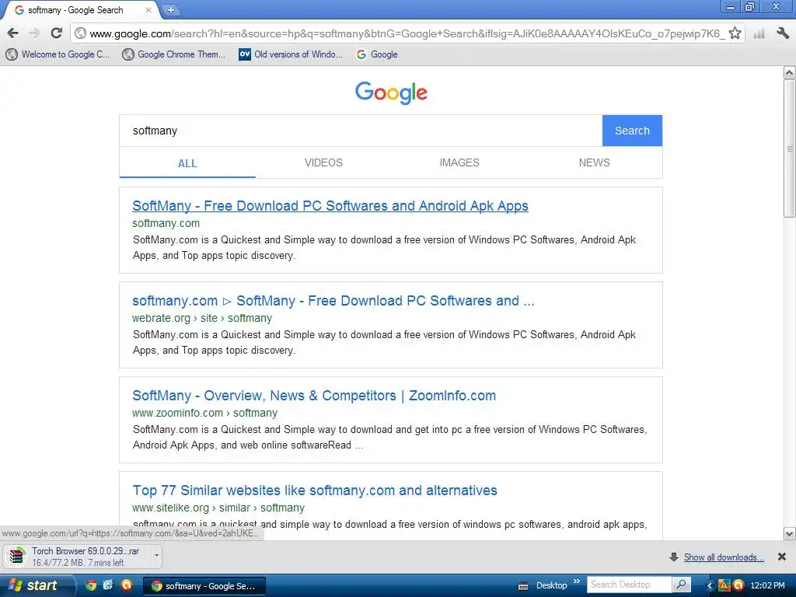Screen dimensions: 796x597
Task: Click the Search Desktop input field
Action: click(x=630, y=585)
